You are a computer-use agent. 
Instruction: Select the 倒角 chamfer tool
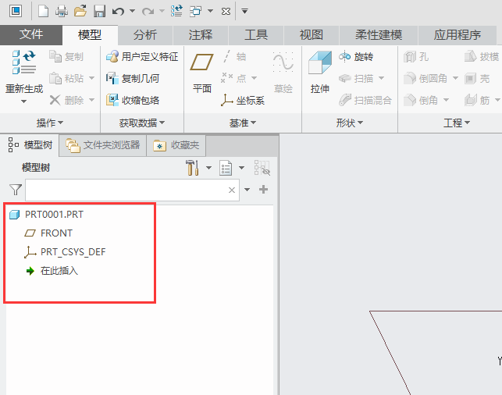click(420, 100)
